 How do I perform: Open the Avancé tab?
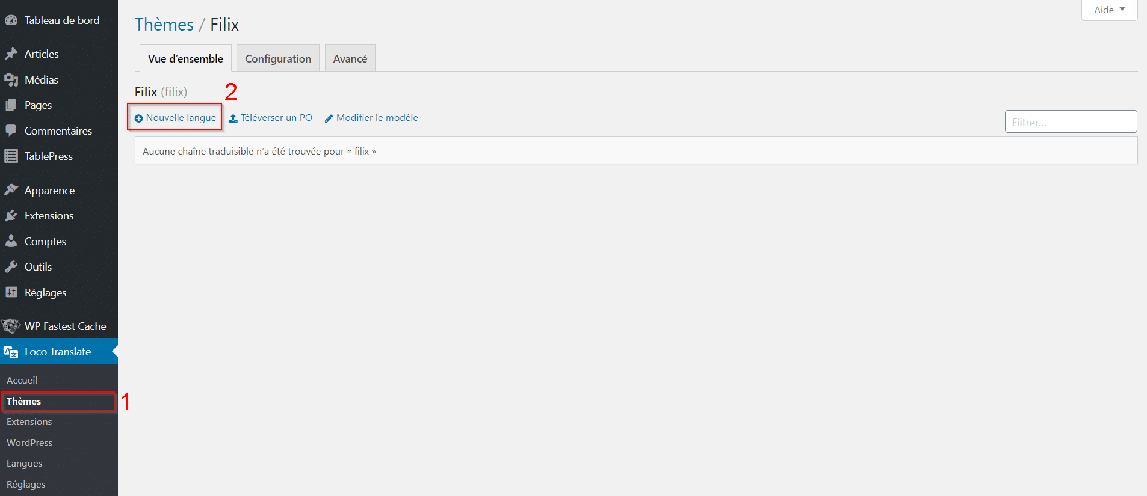click(350, 59)
